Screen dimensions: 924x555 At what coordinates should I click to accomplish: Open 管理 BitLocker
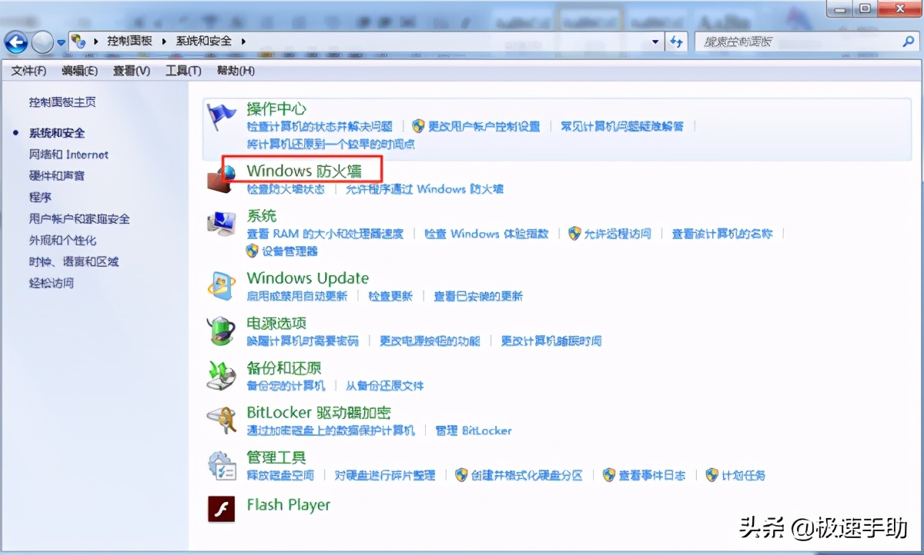475,430
